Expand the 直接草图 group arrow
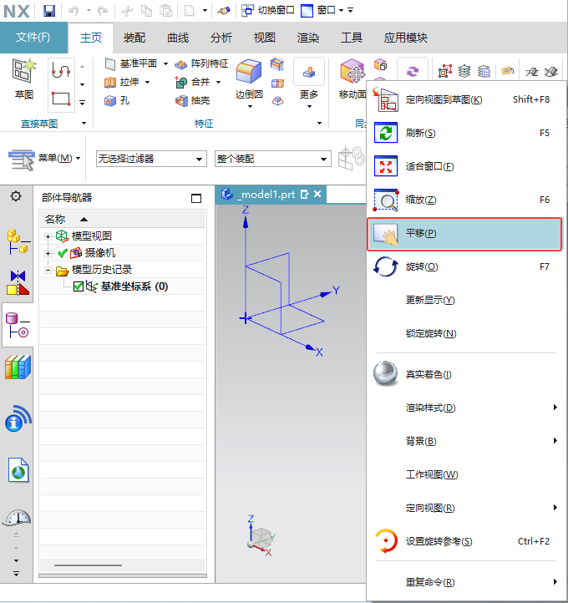 84,124
